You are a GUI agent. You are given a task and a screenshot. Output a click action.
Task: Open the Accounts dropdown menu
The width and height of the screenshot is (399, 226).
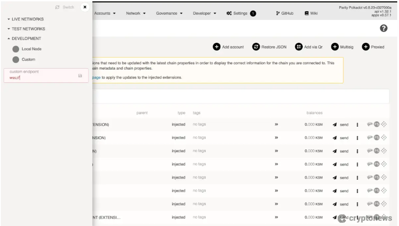pyautogui.click(x=105, y=13)
